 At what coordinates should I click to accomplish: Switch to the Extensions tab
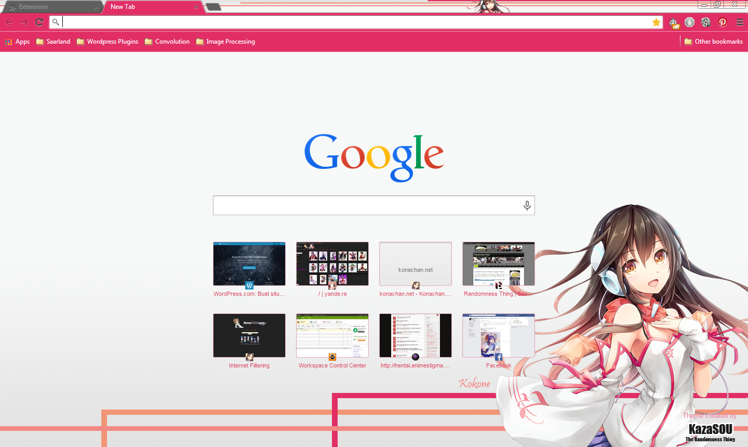[x=52, y=7]
